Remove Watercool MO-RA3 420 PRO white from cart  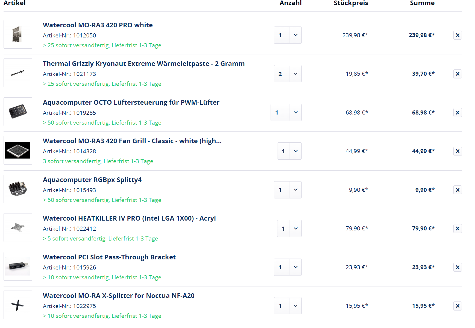click(x=458, y=35)
